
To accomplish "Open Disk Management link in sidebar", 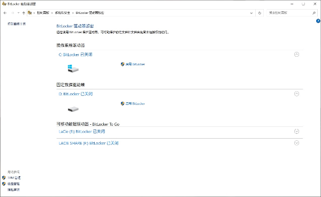I will (13, 184).
